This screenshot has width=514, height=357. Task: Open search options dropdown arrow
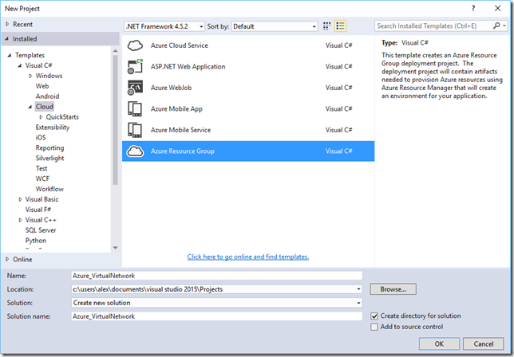click(x=504, y=25)
